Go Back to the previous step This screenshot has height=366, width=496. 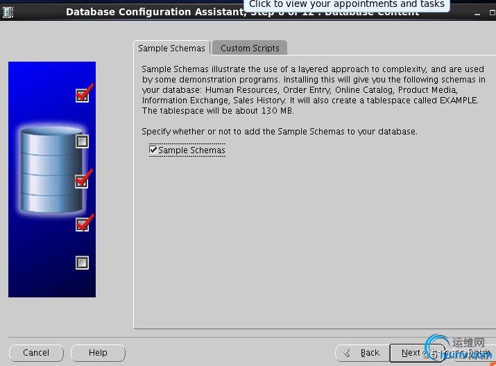point(363,352)
